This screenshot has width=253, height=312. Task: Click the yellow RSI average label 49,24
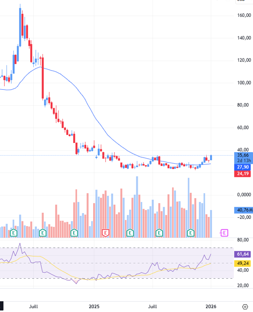pos(243,263)
